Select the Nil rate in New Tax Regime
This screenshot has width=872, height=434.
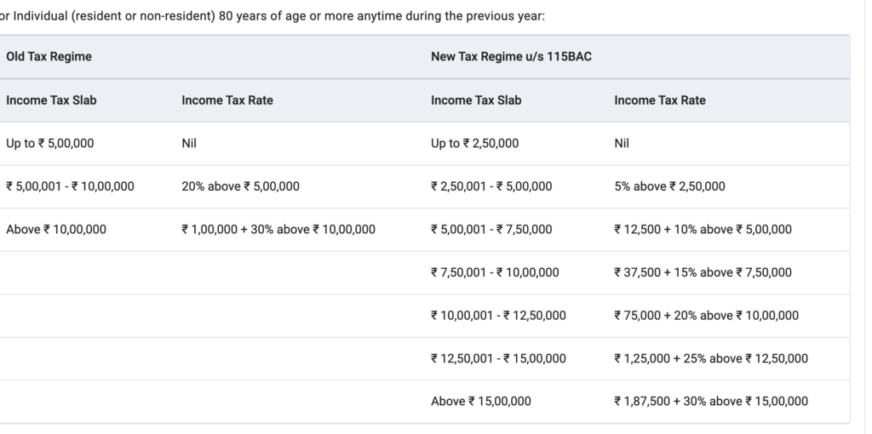click(622, 143)
